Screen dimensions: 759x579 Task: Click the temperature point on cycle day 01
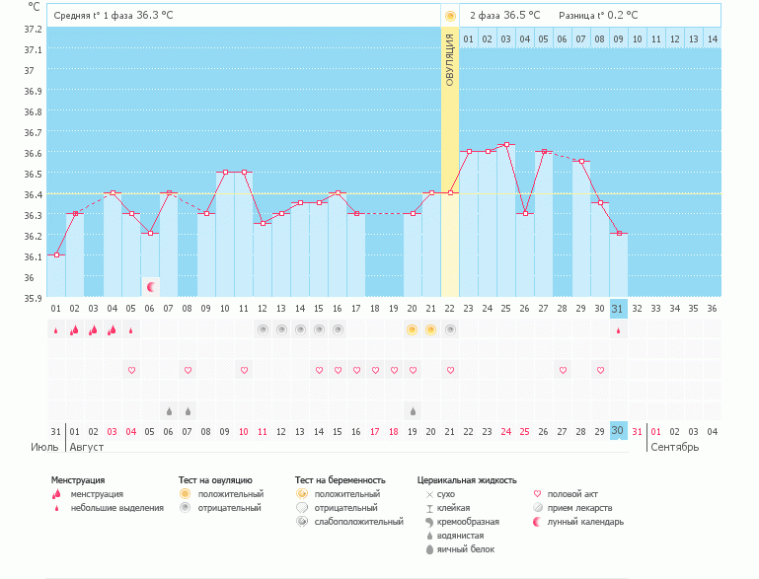tap(56, 254)
